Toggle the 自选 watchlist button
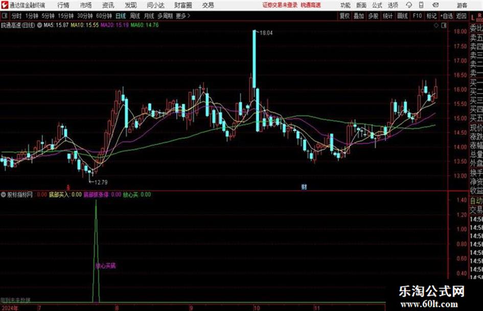This screenshot has width=483, height=311. [x=447, y=16]
